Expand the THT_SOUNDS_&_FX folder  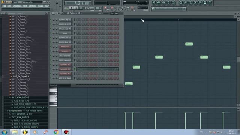coord(21,114)
